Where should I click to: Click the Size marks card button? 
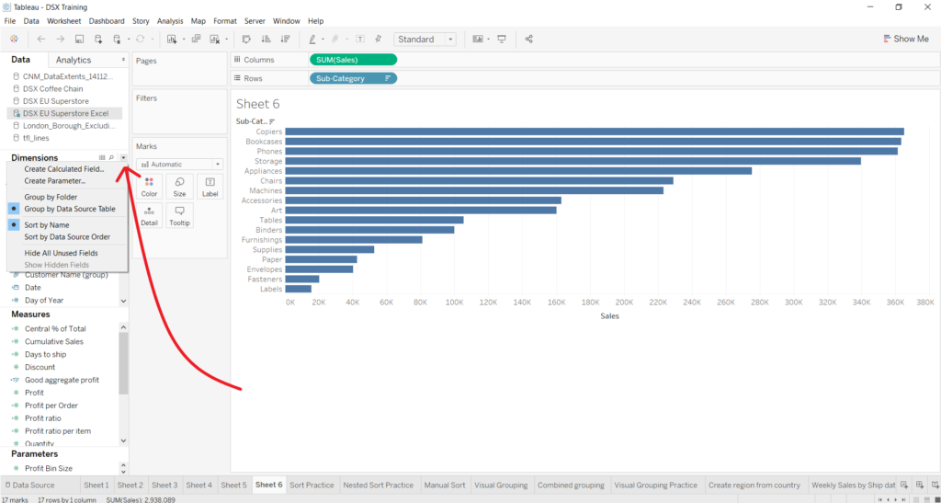179,187
